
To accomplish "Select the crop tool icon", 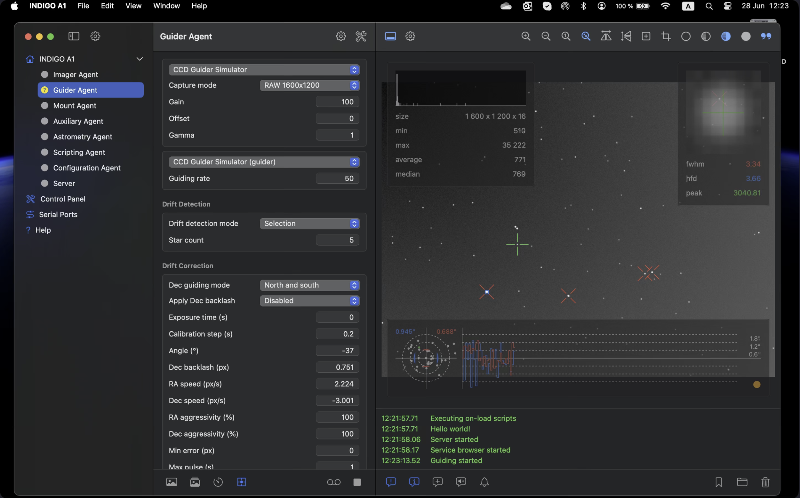I will [666, 36].
